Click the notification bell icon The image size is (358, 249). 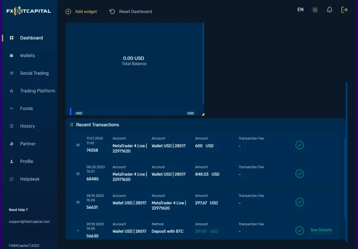329,10
